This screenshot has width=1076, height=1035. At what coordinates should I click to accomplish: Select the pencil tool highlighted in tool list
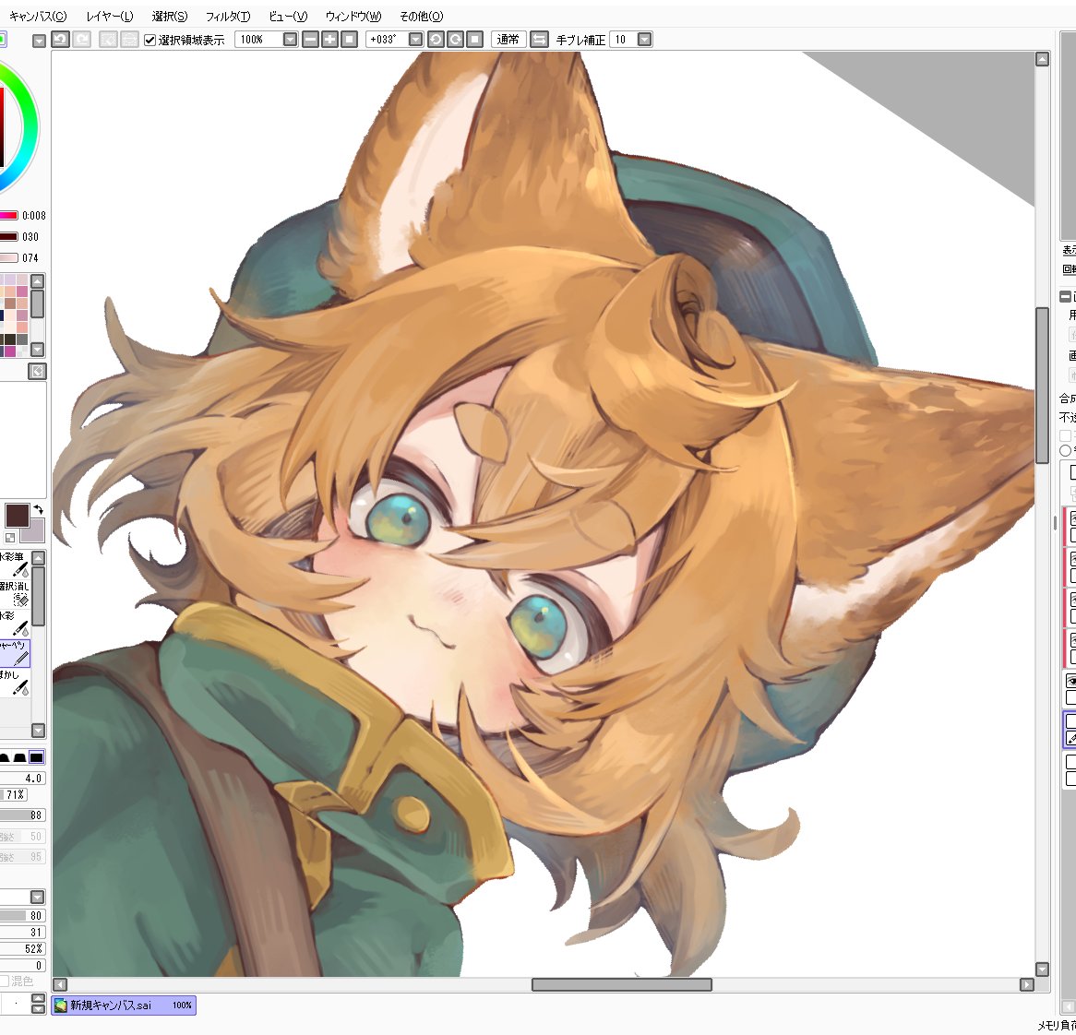15,654
